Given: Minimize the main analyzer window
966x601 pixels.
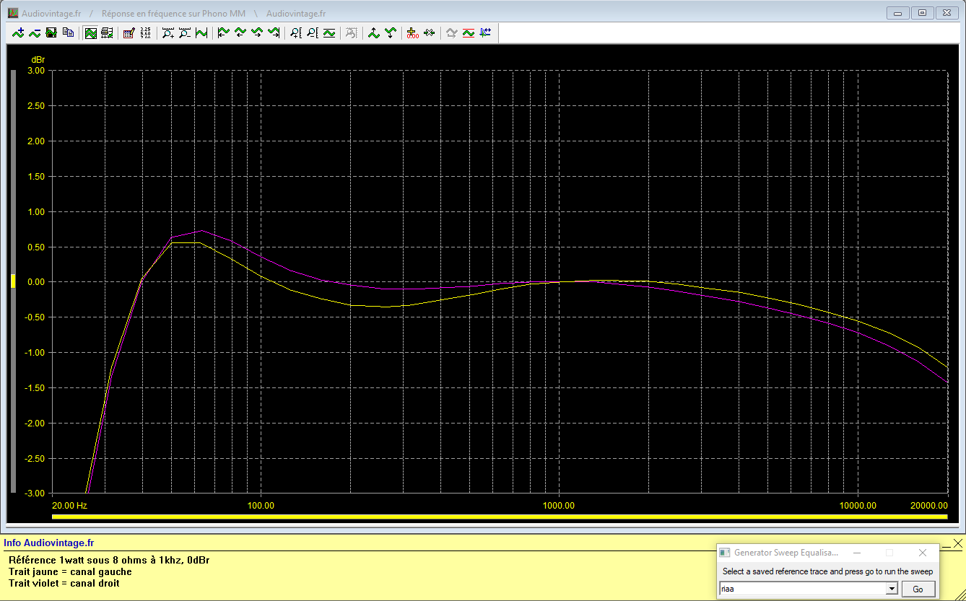Looking at the screenshot, I should click(898, 13).
